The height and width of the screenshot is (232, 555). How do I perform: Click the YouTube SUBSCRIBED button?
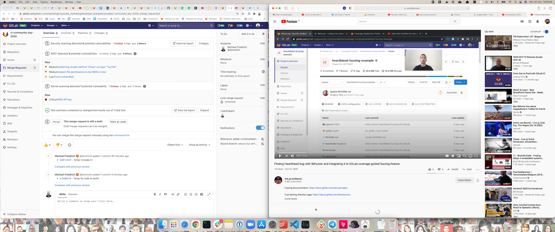464,180
